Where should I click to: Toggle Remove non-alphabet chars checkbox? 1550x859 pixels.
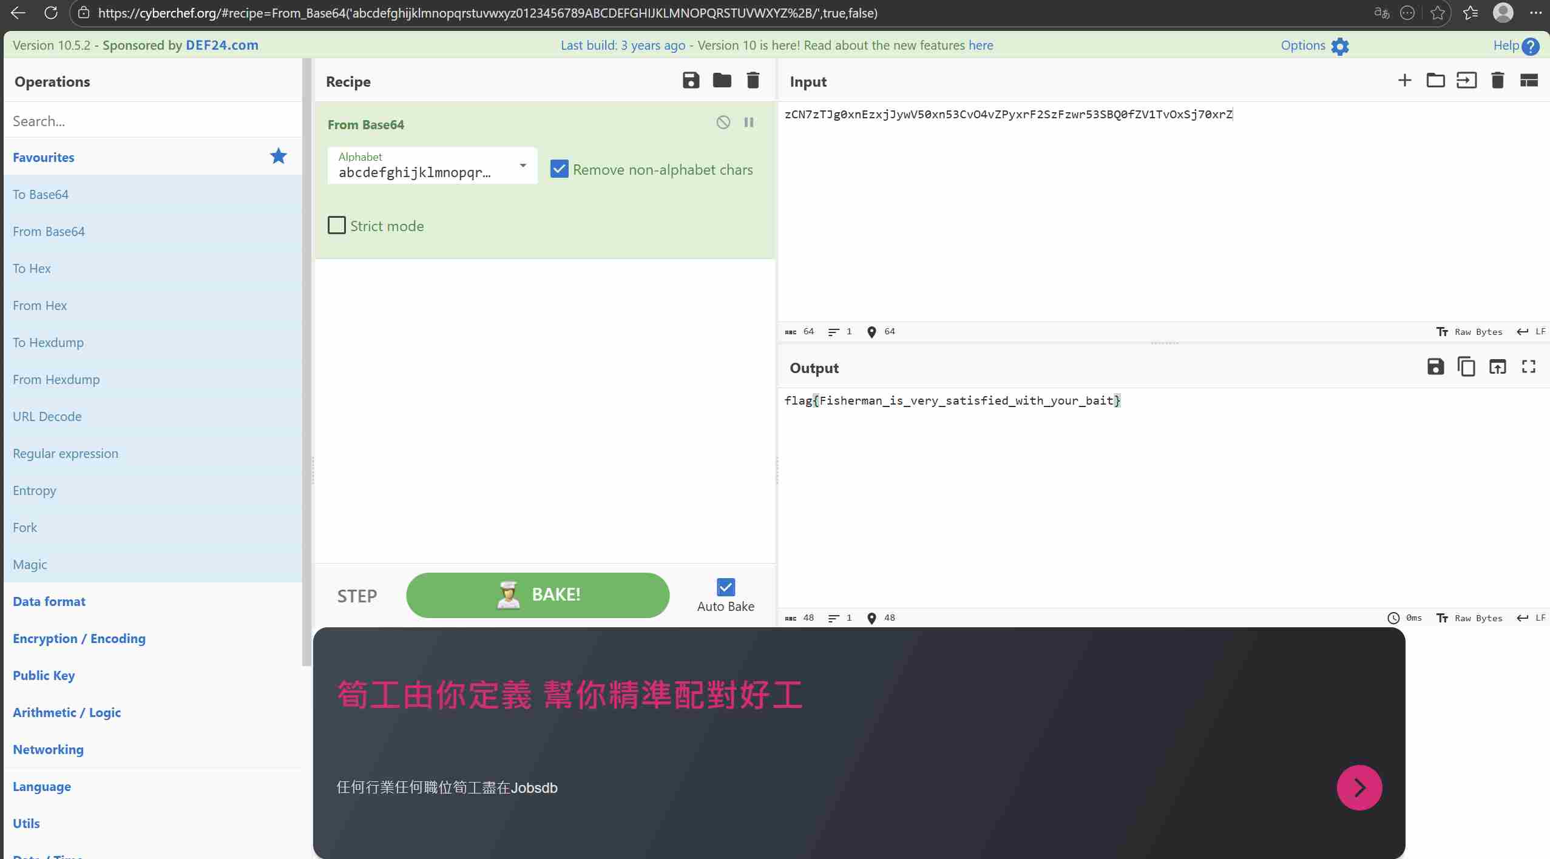pos(559,169)
